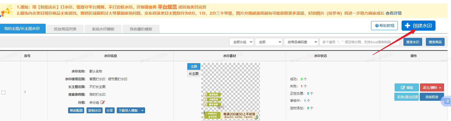Click the 编辑 edit button

(406, 87)
